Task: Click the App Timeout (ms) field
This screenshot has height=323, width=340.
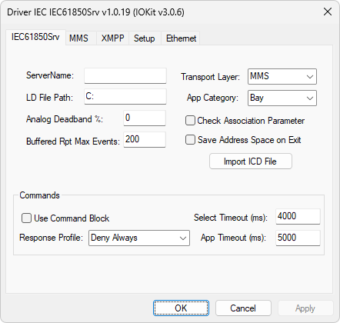Action: click(298, 238)
